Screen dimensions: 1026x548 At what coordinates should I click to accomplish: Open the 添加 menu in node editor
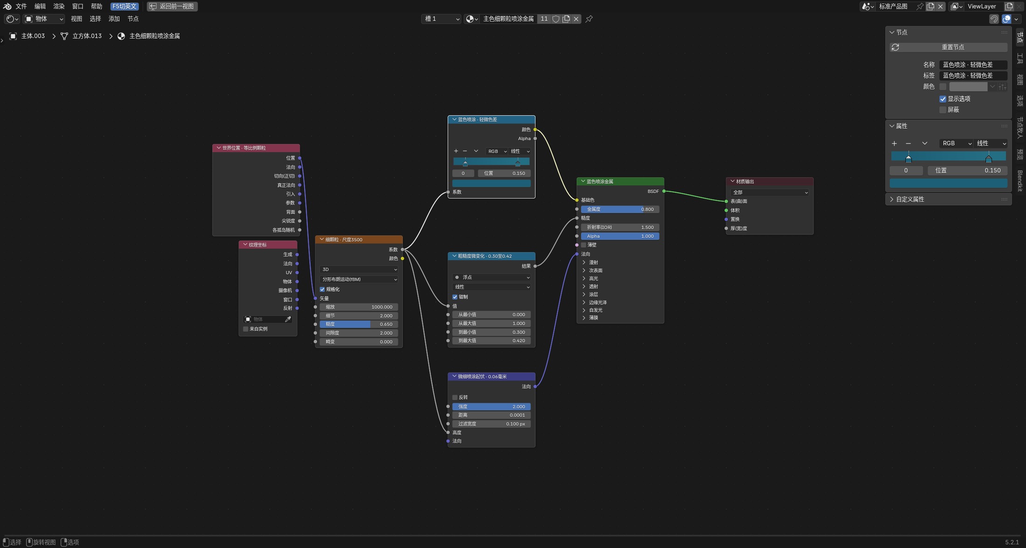(114, 19)
